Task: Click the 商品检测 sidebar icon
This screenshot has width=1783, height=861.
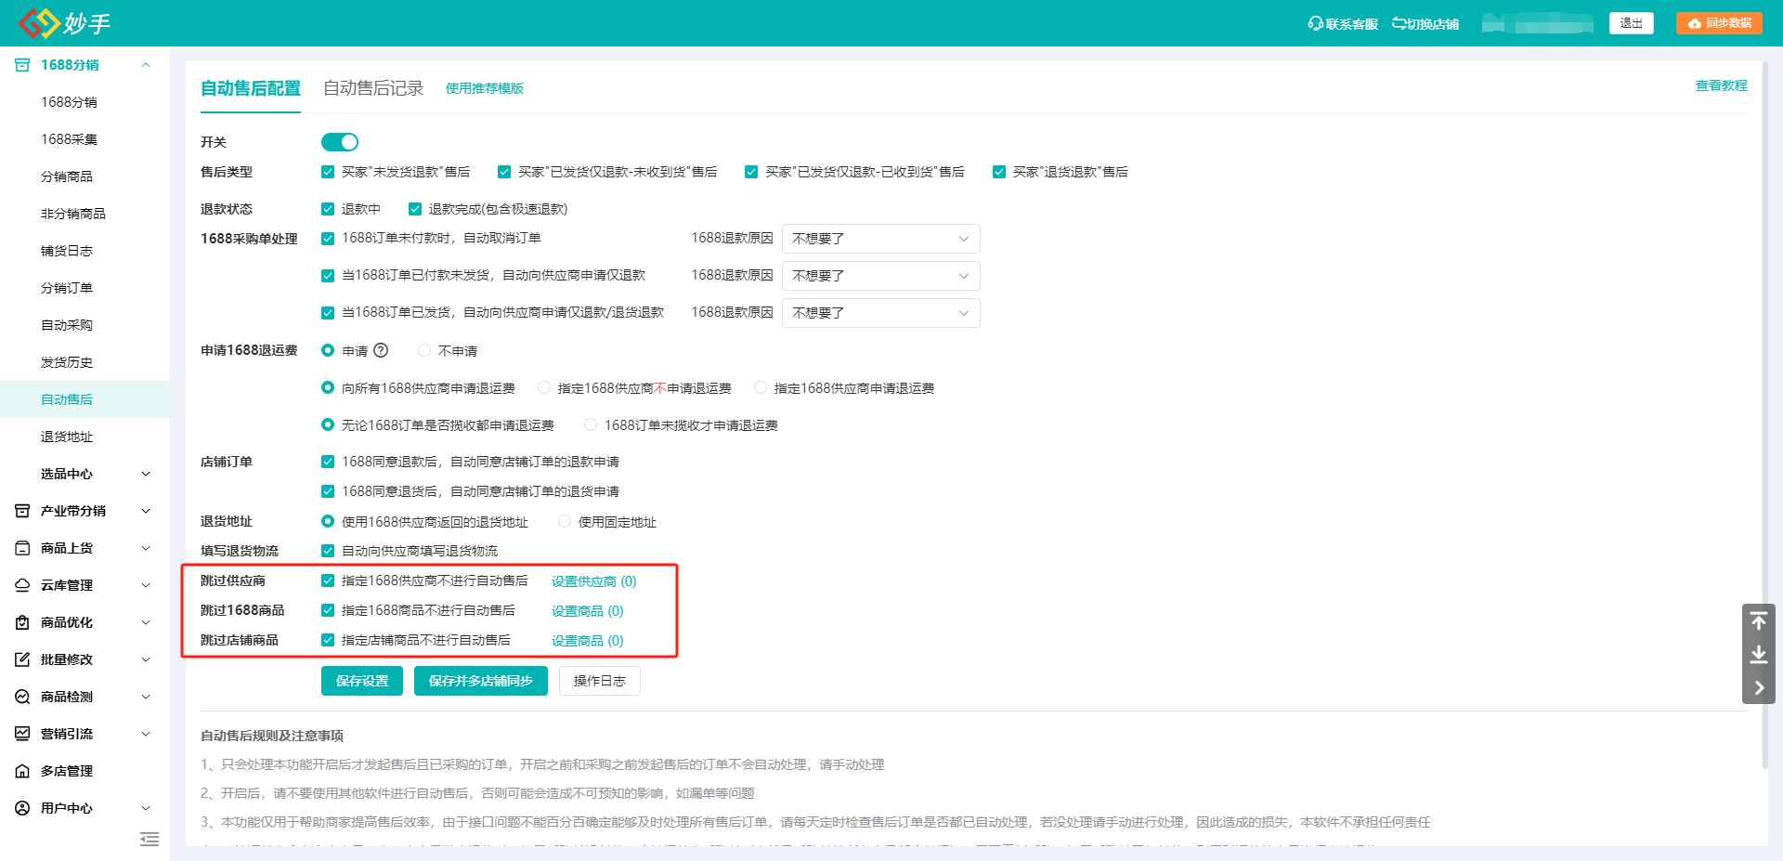Action: (x=22, y=697)
